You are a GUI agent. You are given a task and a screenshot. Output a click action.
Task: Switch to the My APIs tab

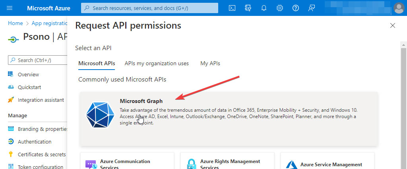(210, 63)
